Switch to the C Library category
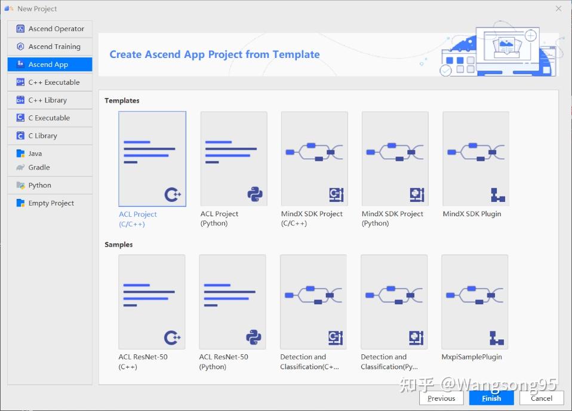The height and width of the screenshot is (411, 572). [50, 136]
